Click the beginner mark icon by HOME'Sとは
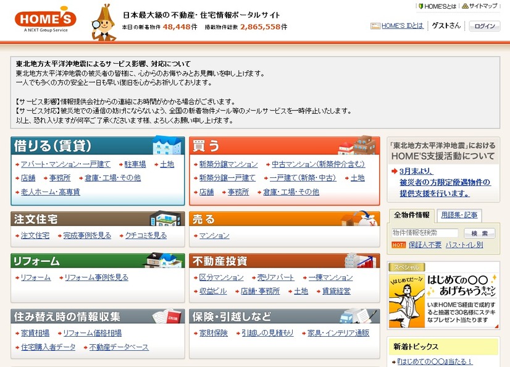Viewport: 510px width, 367px height. click(420, 6)
